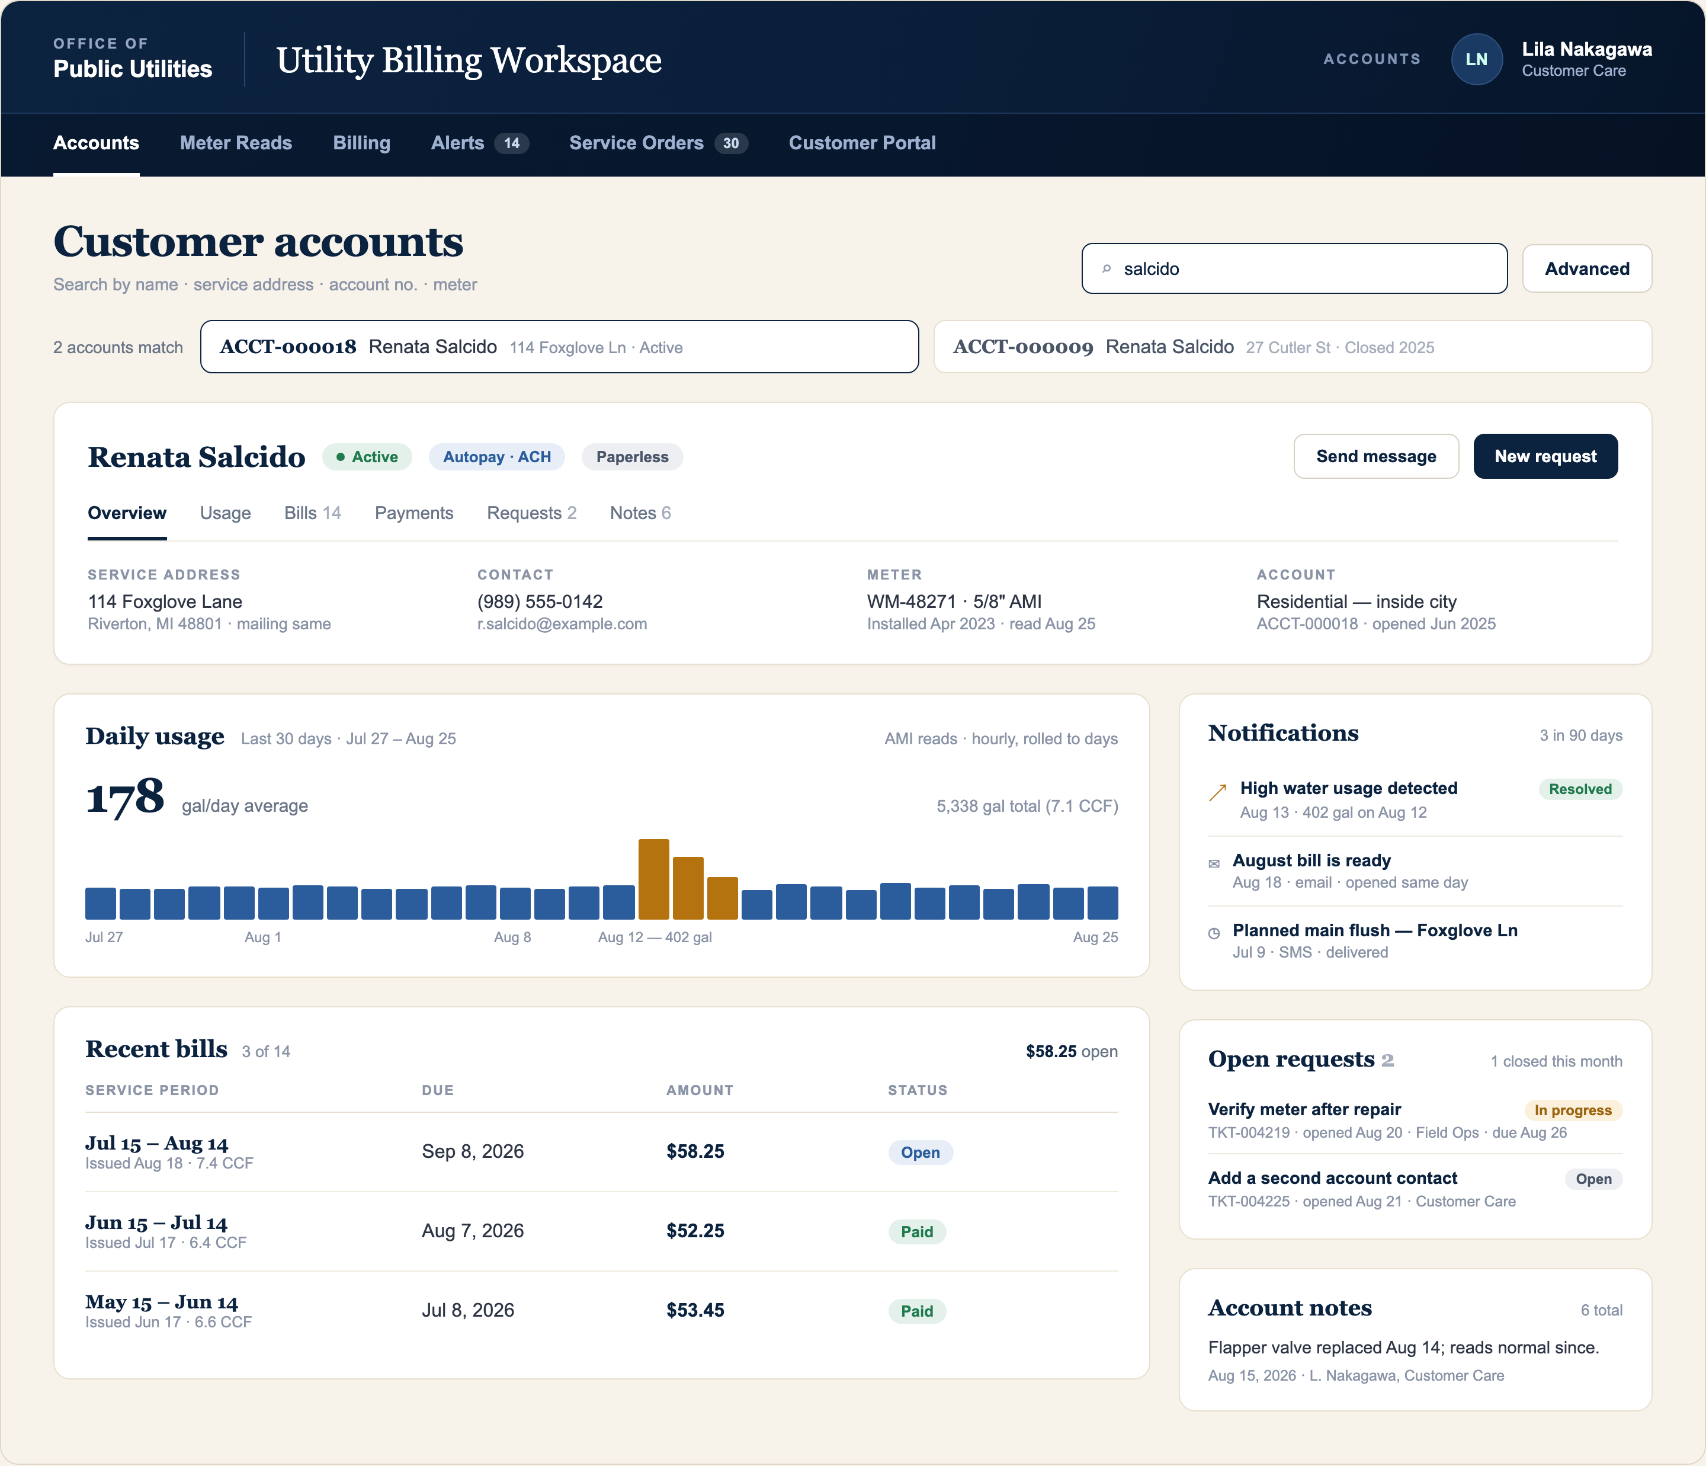Viewport: 1706px width, 1466px height.
Task: Open the Customer Portal tab
Action: (862, 143)
